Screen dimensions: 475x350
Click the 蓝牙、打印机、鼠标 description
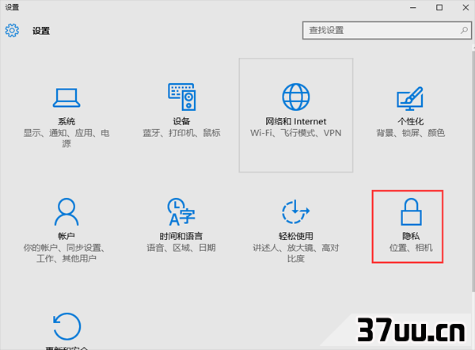pos(181,133)
